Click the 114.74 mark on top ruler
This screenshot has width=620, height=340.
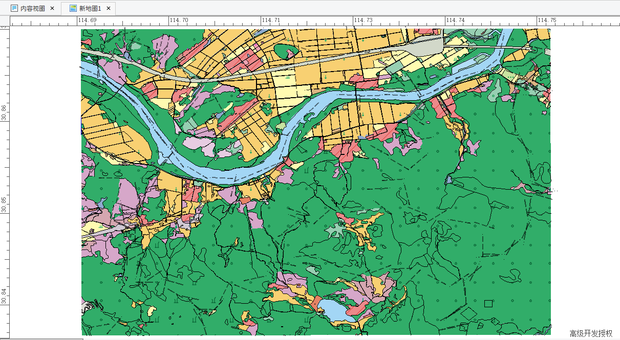pos(455,20)
